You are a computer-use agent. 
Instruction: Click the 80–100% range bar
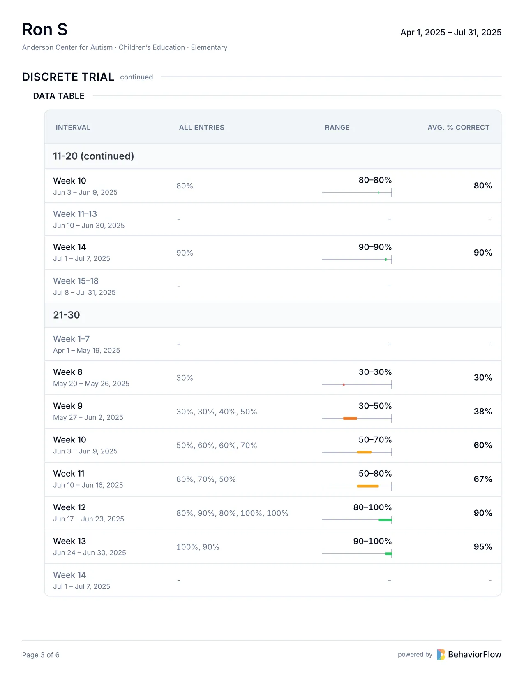coord(385,520)
